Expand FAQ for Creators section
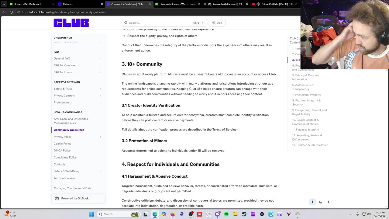Viewport: 389px width, 219px height. 100,65
